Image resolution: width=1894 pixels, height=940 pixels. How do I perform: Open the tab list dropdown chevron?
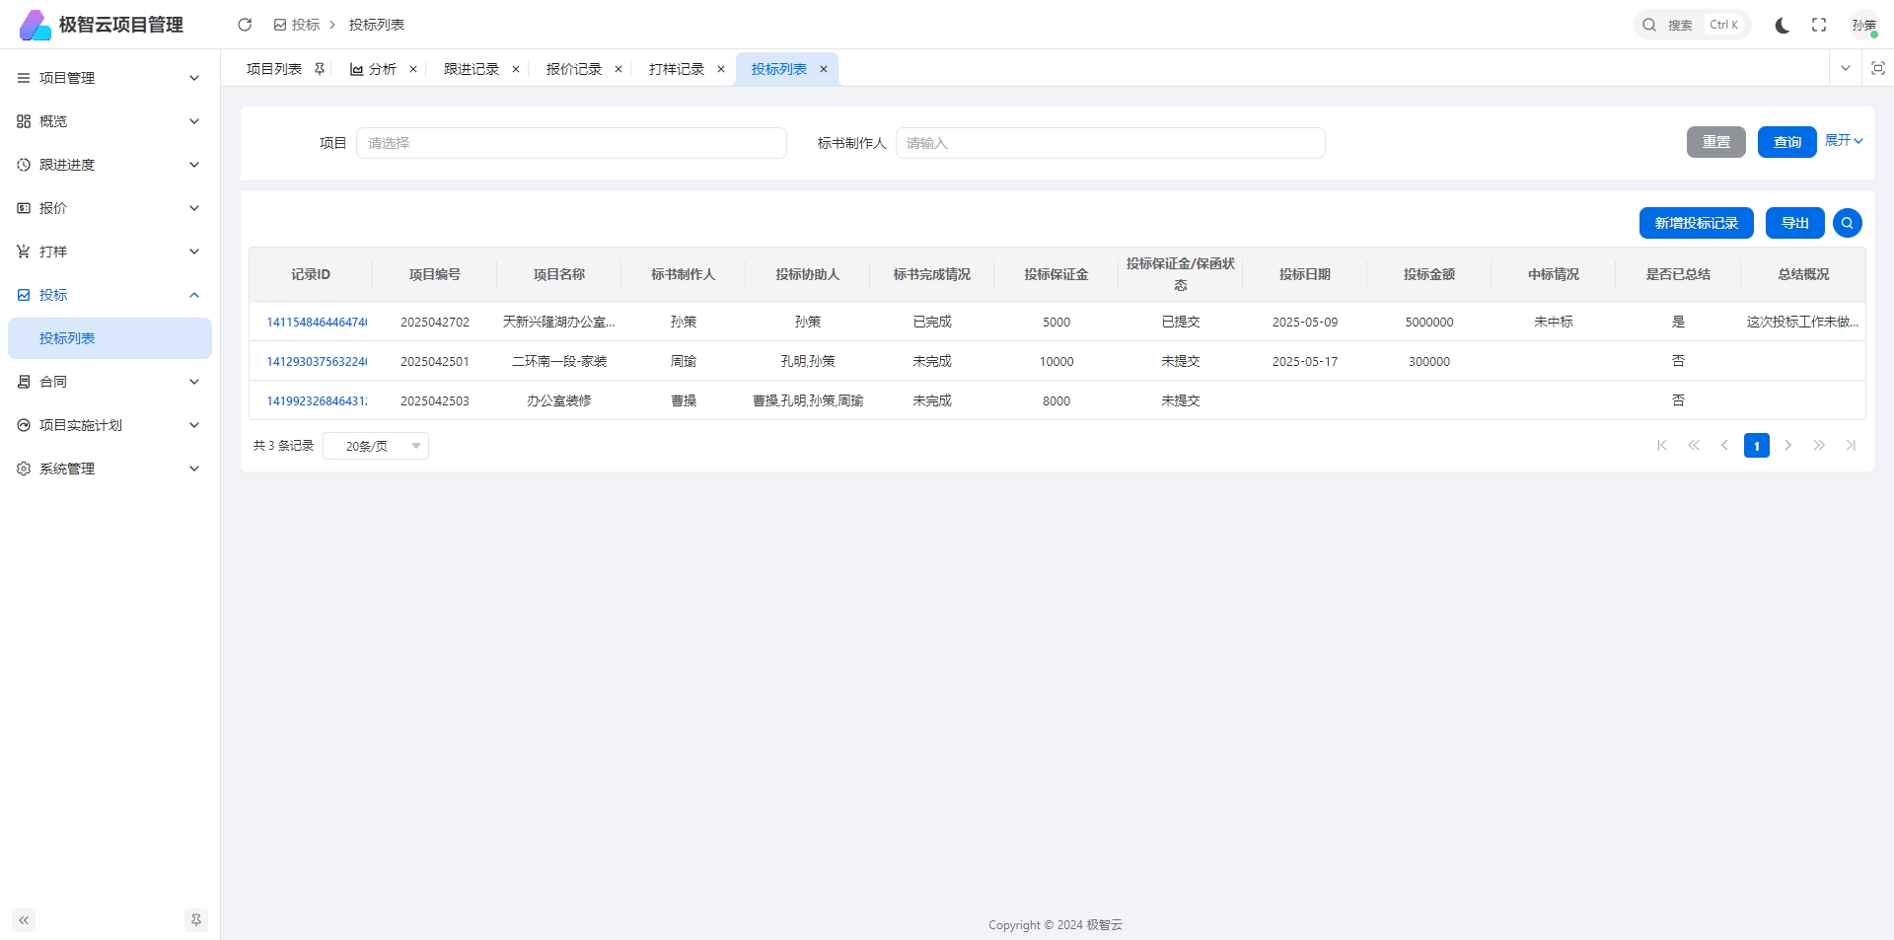1845,68
